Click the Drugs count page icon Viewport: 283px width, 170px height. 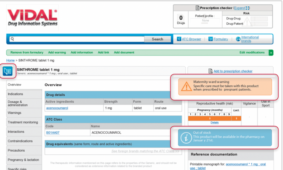click(181, 18)
